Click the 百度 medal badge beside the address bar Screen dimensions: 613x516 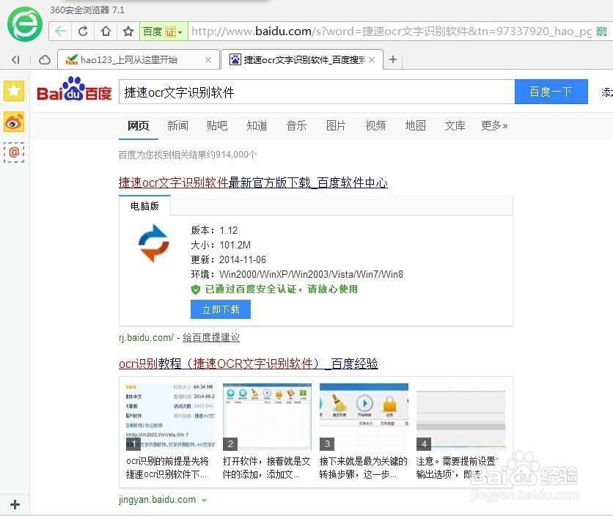170,32
